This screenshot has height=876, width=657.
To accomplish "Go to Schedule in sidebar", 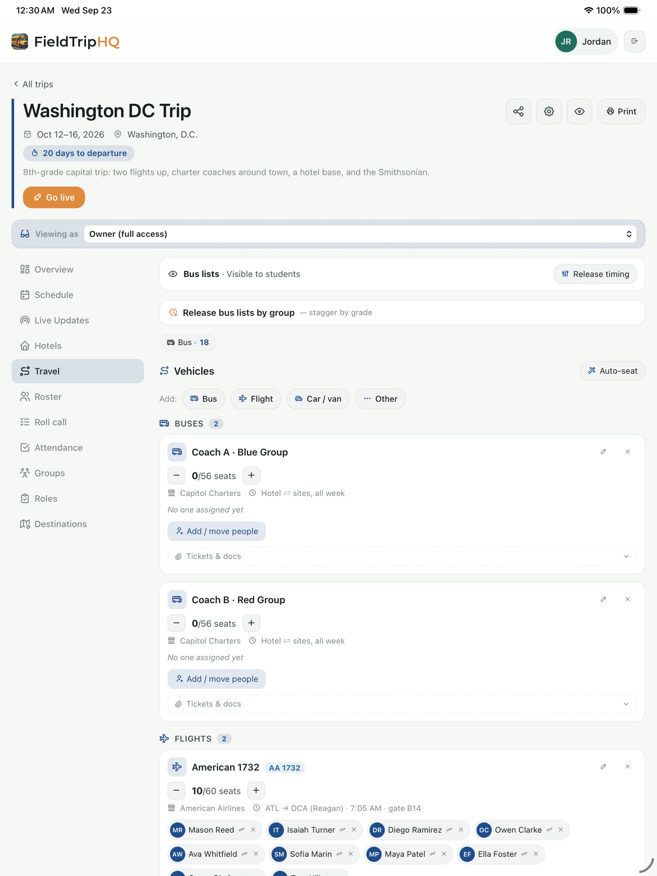I will (x=78, y=295).
